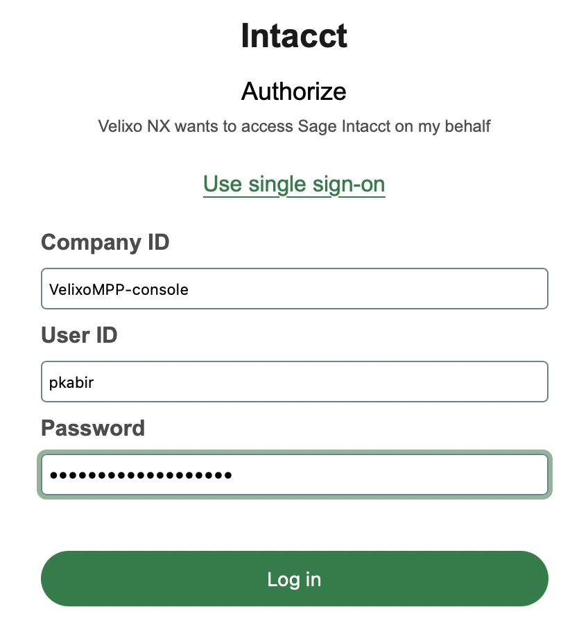Open the Use single sign-on link
Screen dimensions: 588x623
pos(294,184)
